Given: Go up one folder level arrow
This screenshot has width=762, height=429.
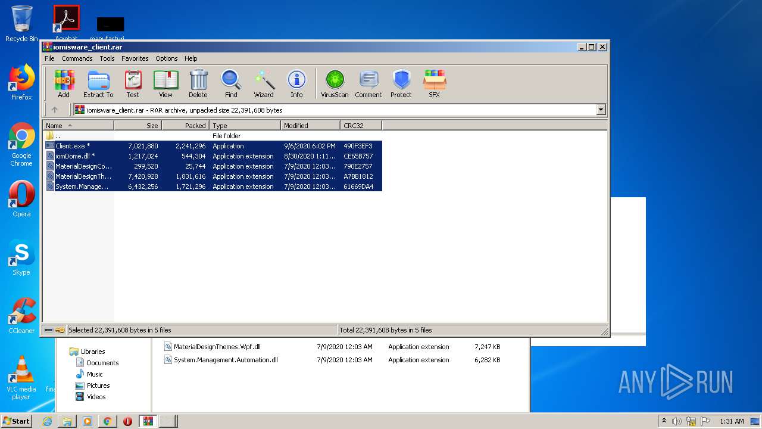Looking at the screenshot, I should point(55,110).
